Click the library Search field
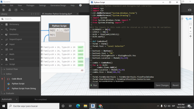This screenshot has width=194, height=109. point(20,19)
